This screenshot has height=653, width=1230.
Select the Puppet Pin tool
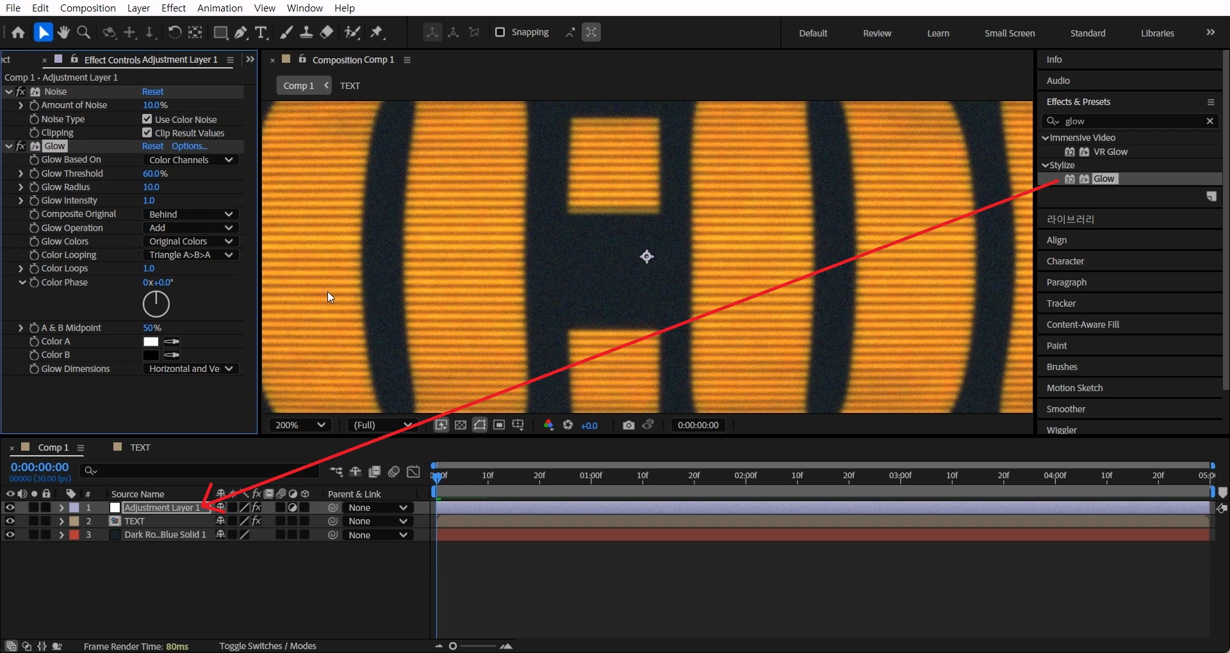pyautogui.click(x=377, y=33)
